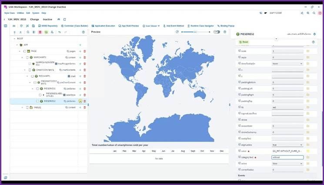The width and height of the screenshot is (324, 185).
Task: Collapse the ROOT tree node
Action: click(x=14, y=39)
